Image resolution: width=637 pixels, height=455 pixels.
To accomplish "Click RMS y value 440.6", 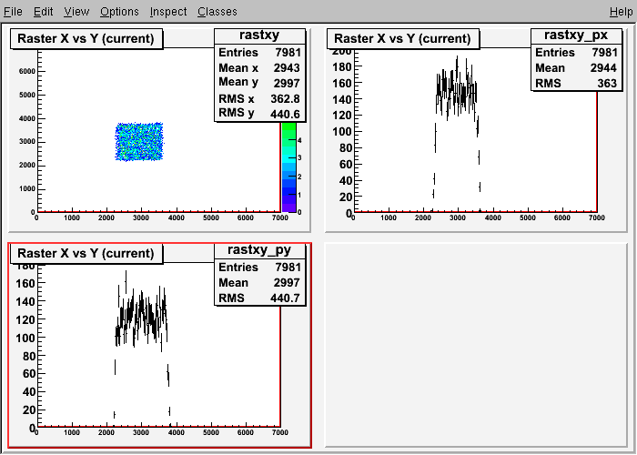I will tap(285, 114).
